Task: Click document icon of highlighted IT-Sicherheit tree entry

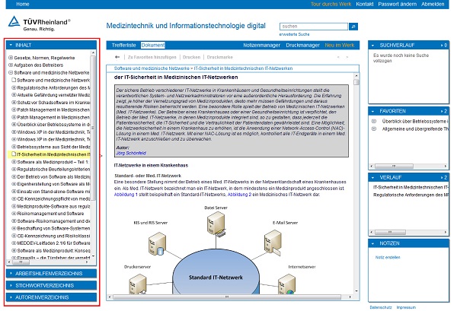Action: (x=14, y=154)
